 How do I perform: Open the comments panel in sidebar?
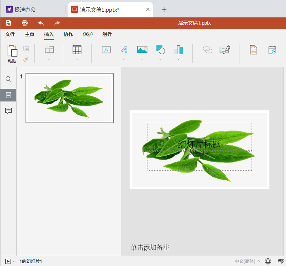point(8,111)
